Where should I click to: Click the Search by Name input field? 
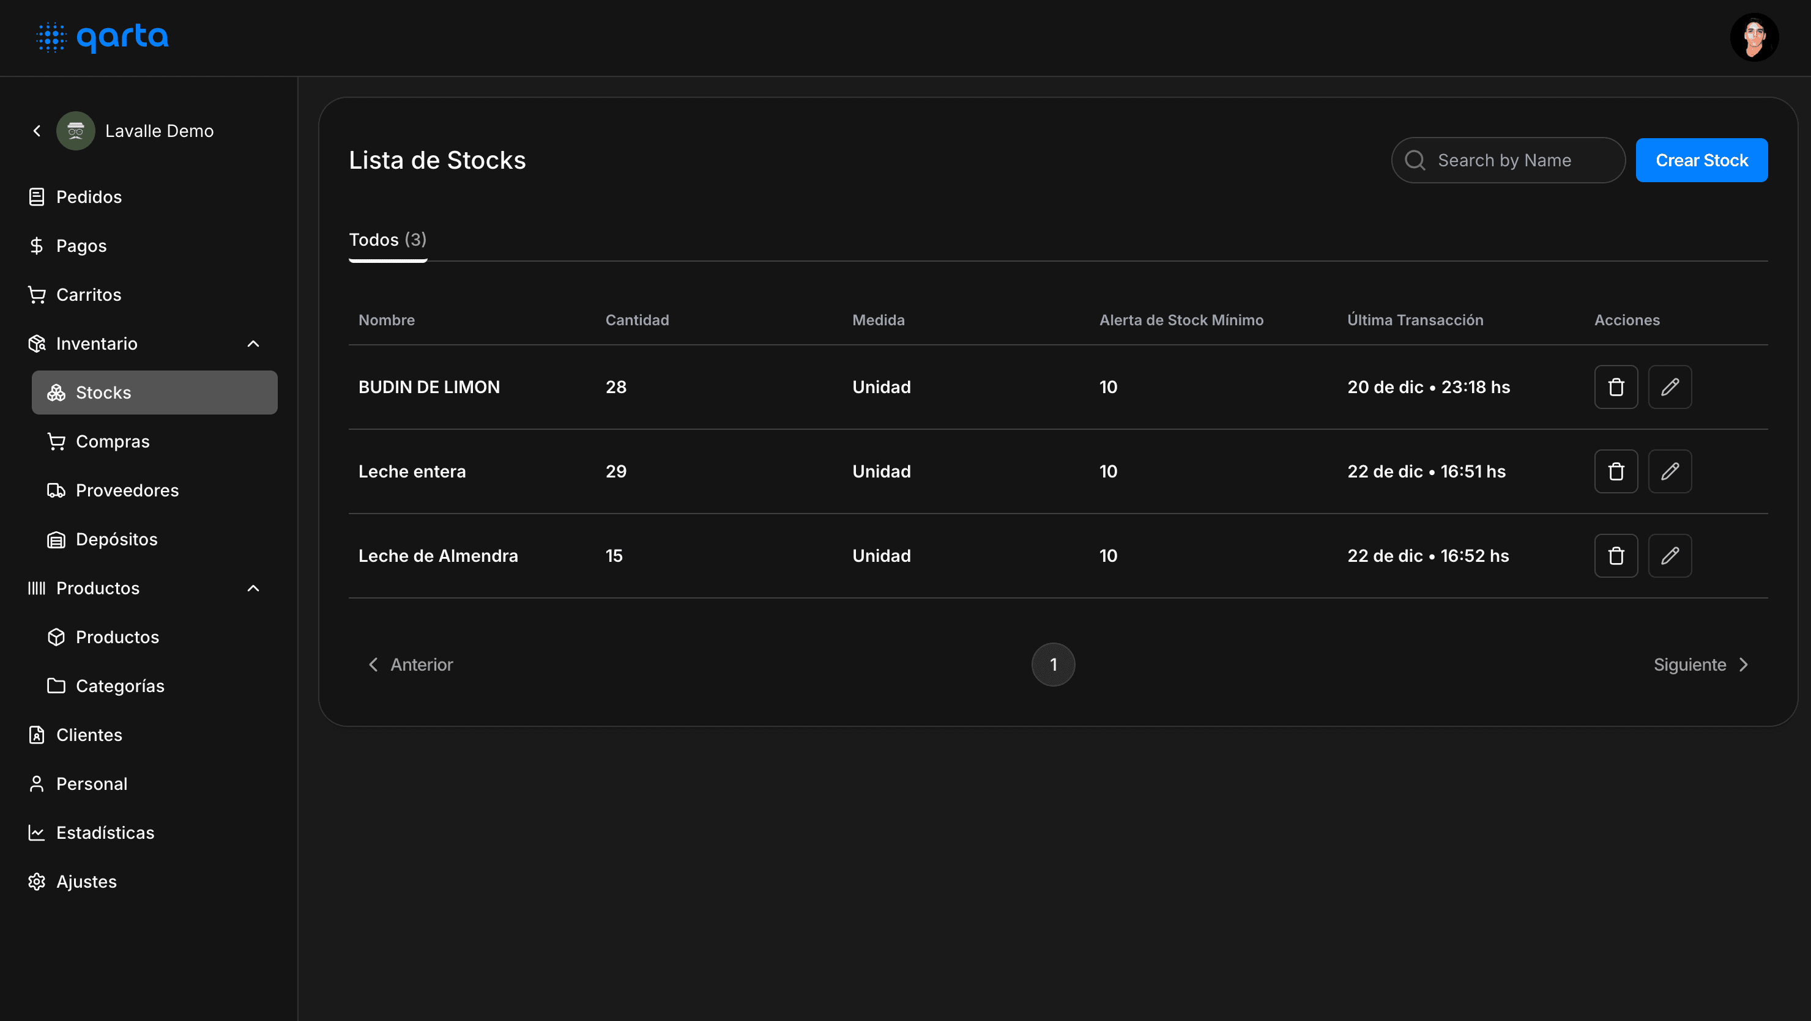click(1508, 159)
